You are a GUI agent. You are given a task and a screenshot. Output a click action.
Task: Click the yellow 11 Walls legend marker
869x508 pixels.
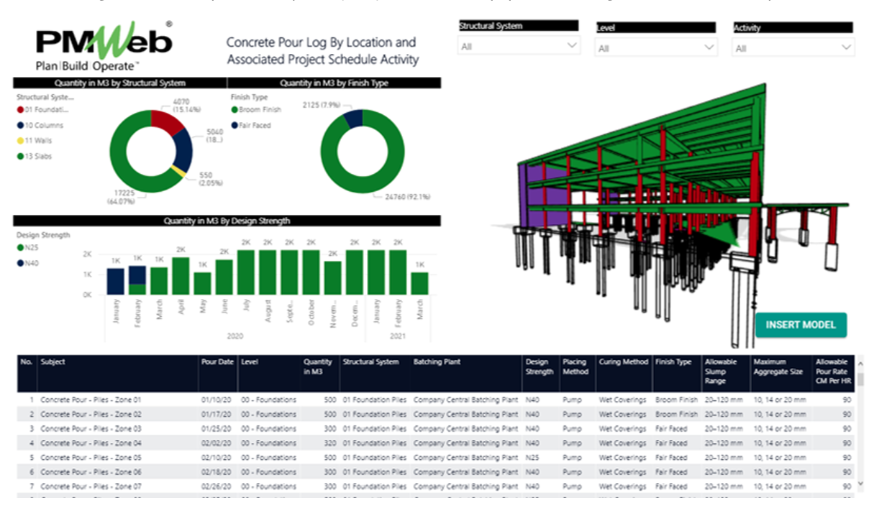coord(20,141)
